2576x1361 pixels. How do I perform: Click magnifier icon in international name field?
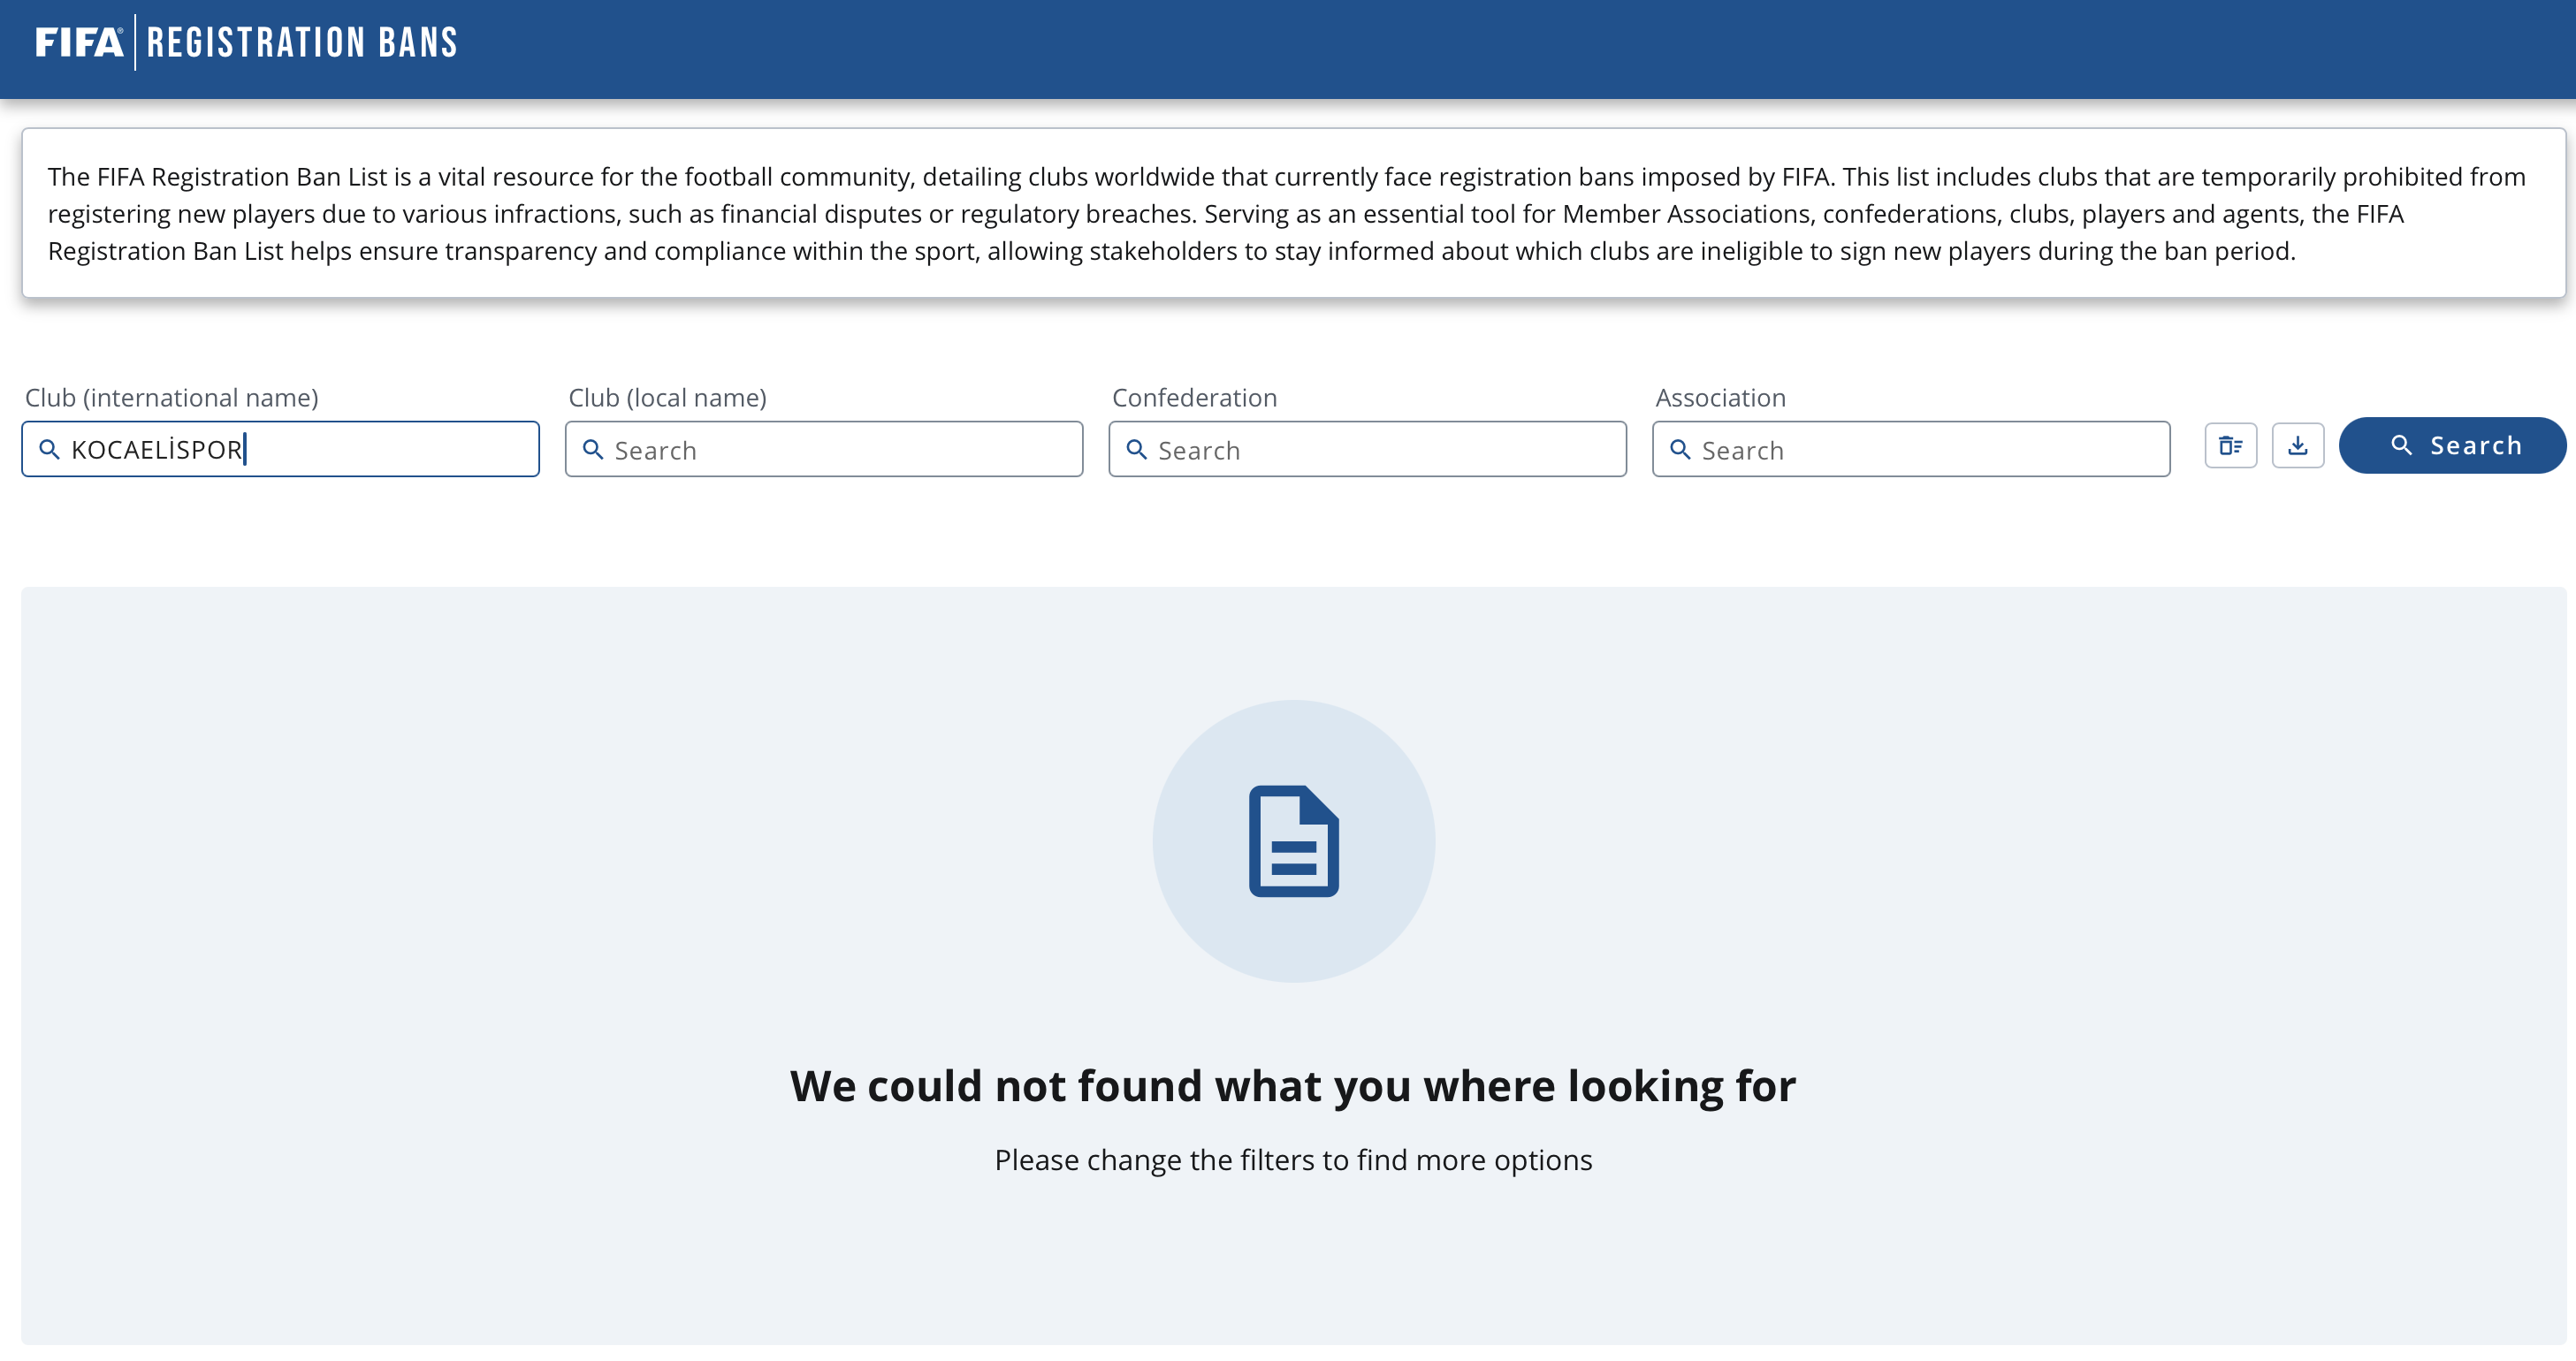(x=49, y=449)
